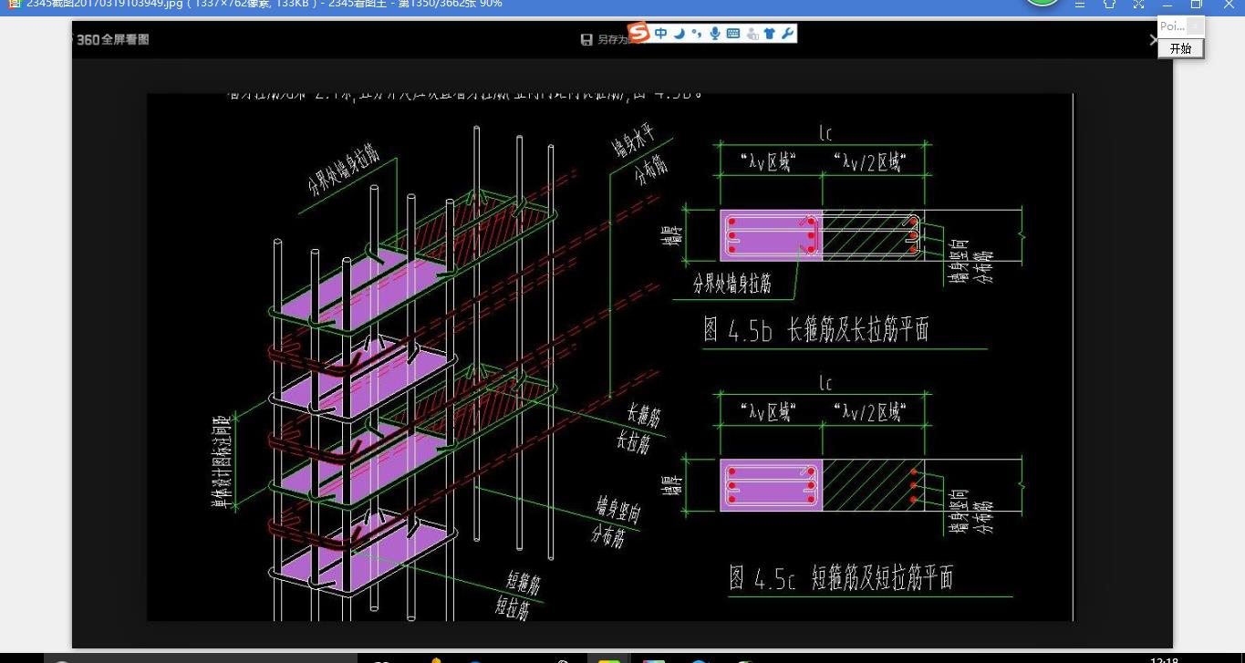The height and width of the screenshot is (663, 1245).
Task: Minimize the 2345看图王 window
Action: coord(1167,5)
